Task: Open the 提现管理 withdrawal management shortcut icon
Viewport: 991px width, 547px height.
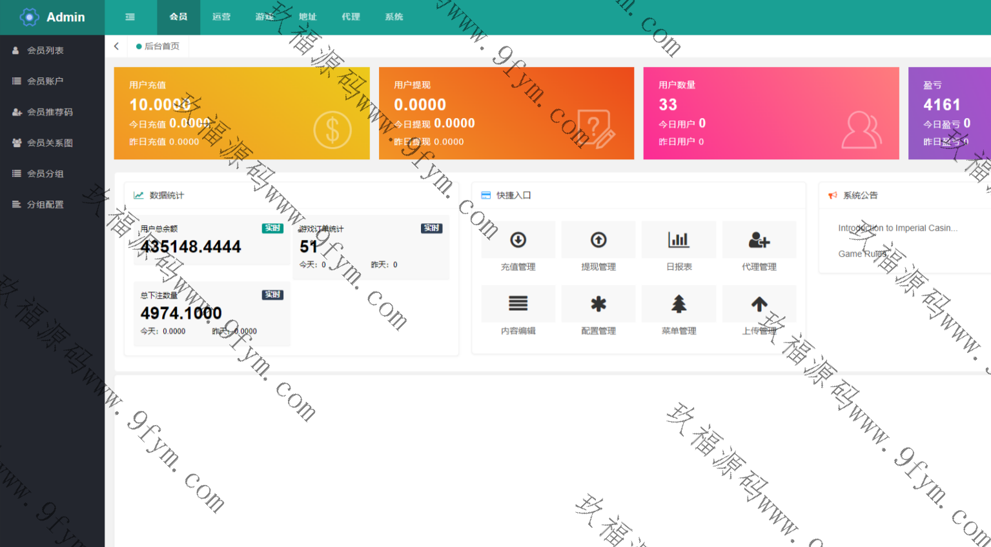Action: pos(598,241)
